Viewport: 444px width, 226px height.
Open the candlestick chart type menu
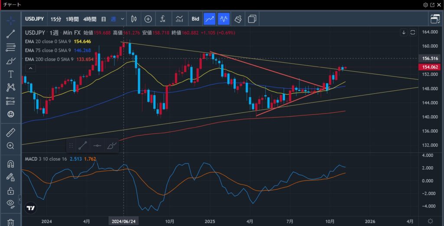pos(134,19)
